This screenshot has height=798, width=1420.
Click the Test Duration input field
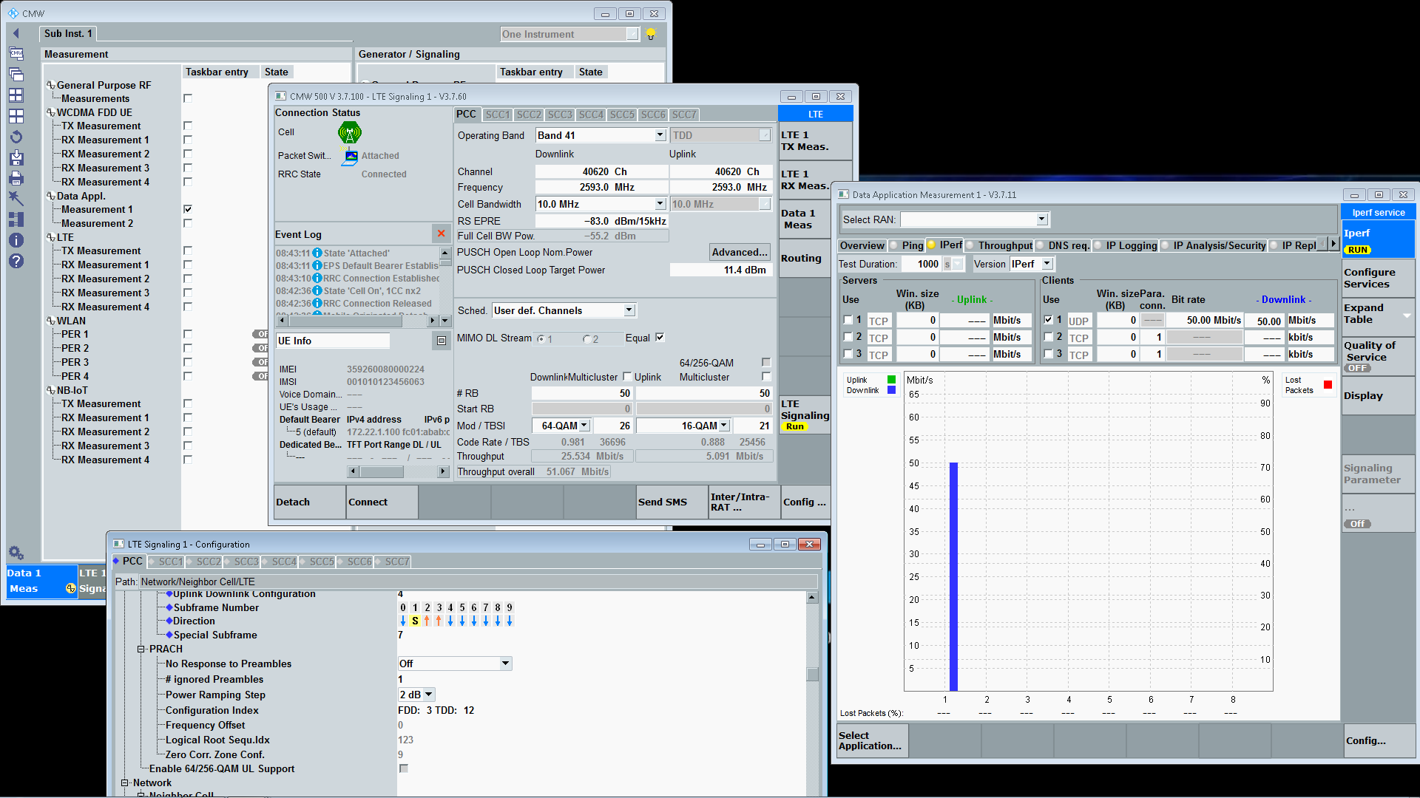[920, 264]
